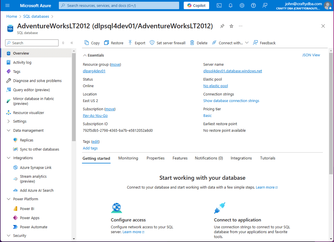Click the sidebar Search field
Image resolution: width=334 pixels, height=242 pixels.
coord(32,43)
